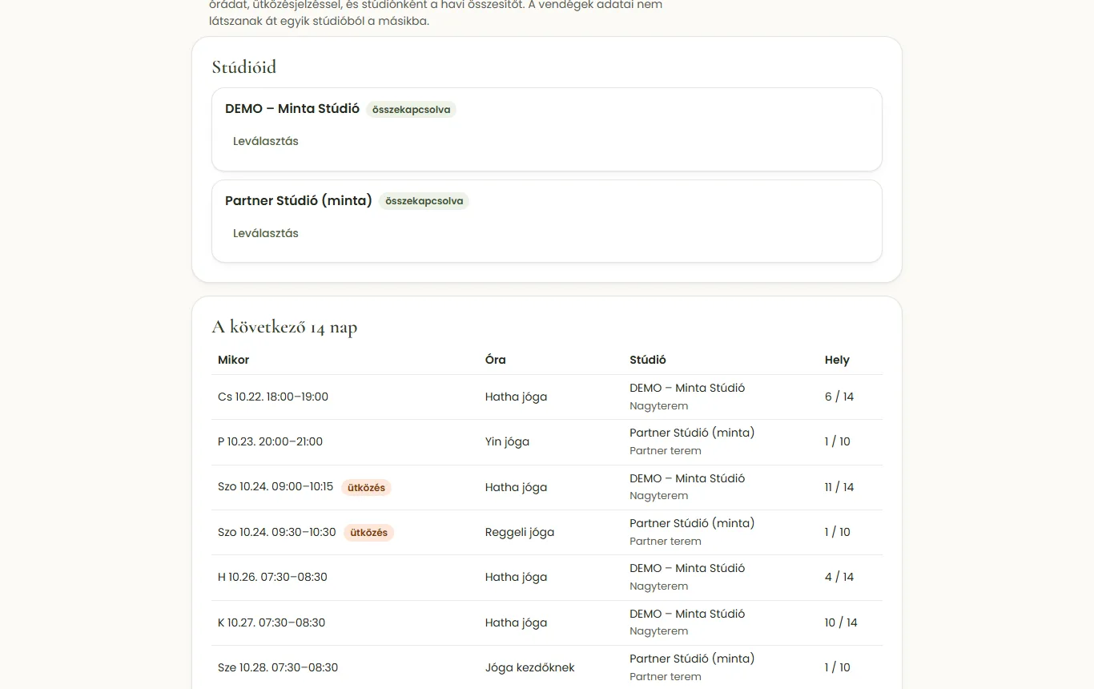Click the Stúdióid section heading
The height and width of the screenshot is (689, 1094).
click(x=244, y=67)
